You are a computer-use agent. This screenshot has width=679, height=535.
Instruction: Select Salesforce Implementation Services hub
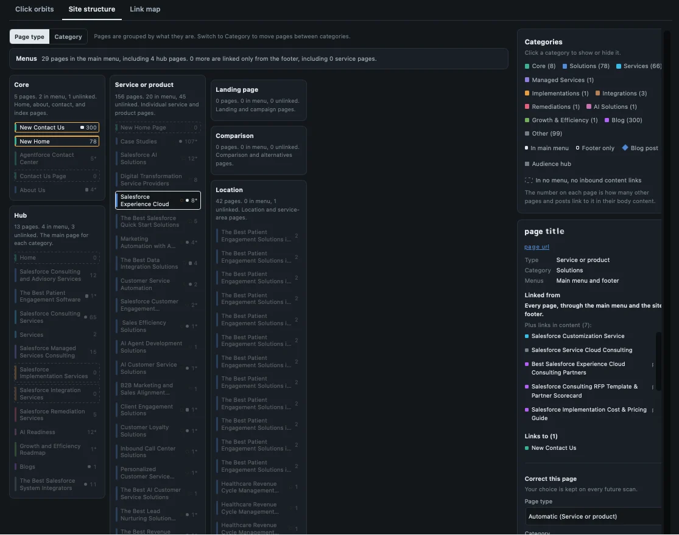pos(57,373)
